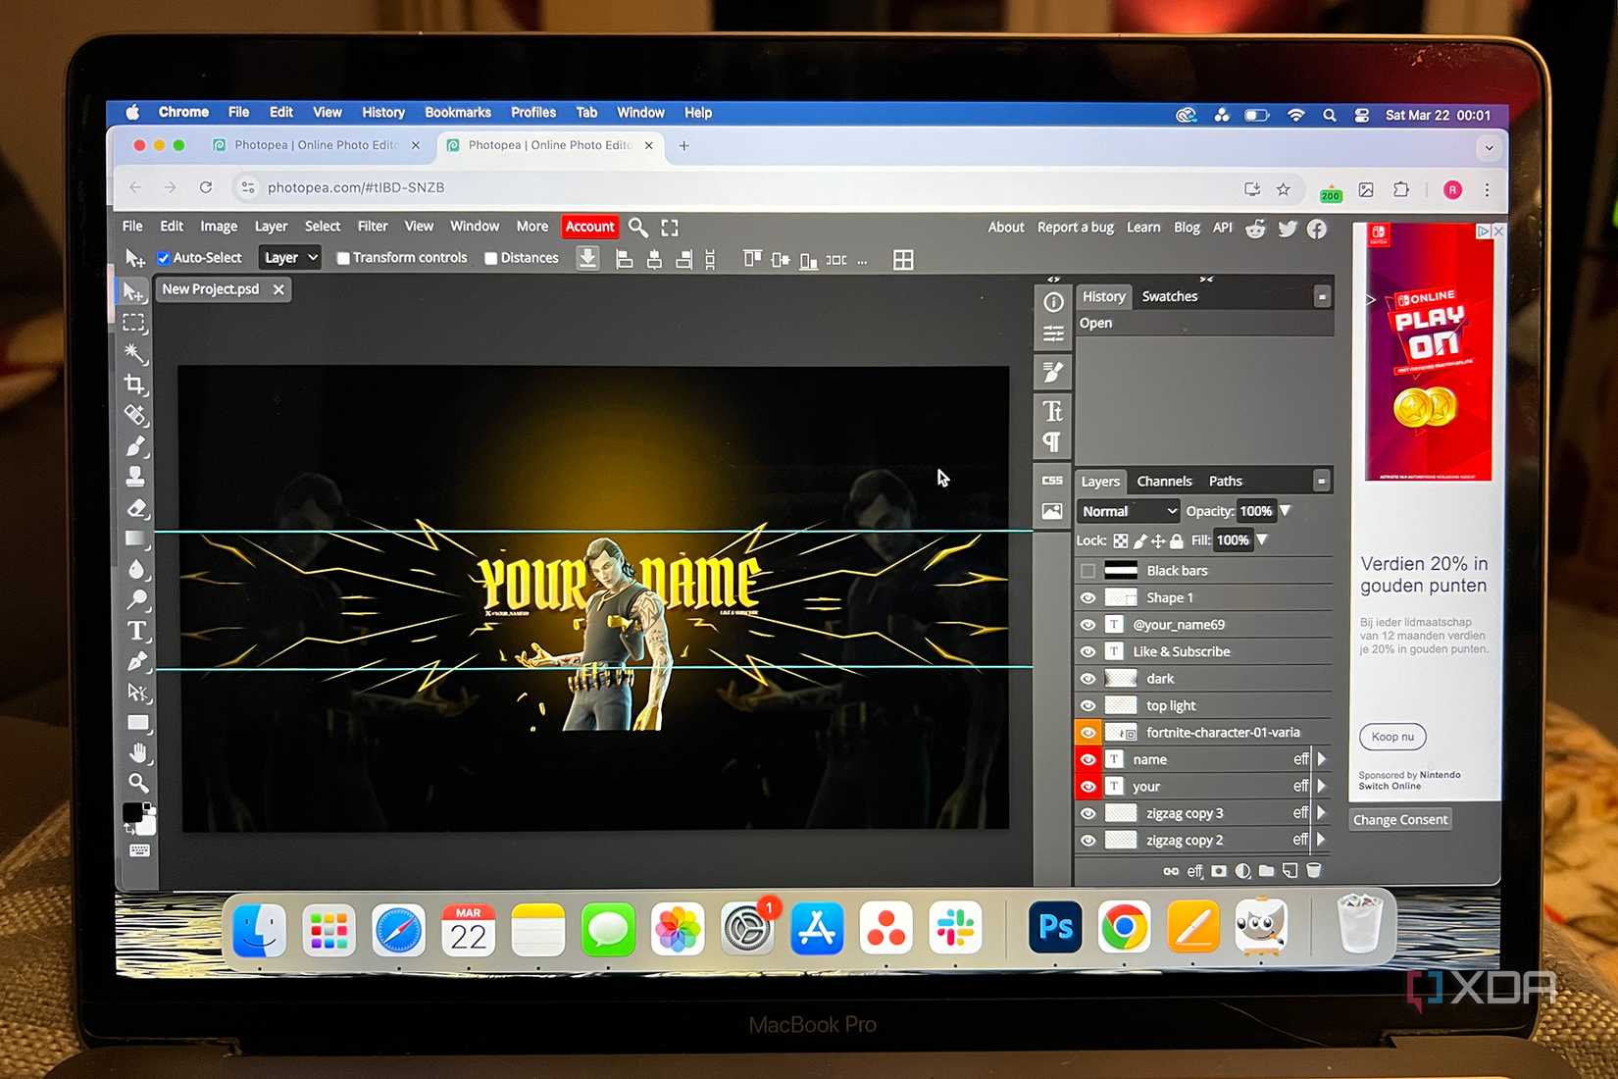Toggle Photopea fullscreen icon
This screenshot has height=1079, width=1618.
tap(670, 228)
